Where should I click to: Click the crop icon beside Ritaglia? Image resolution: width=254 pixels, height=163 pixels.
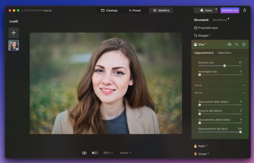196,35
